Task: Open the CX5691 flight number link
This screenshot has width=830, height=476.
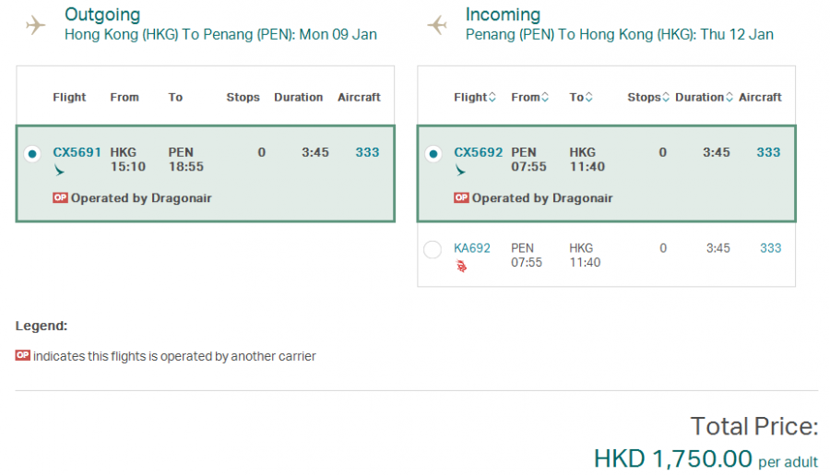Action: [x=77, y=152]
